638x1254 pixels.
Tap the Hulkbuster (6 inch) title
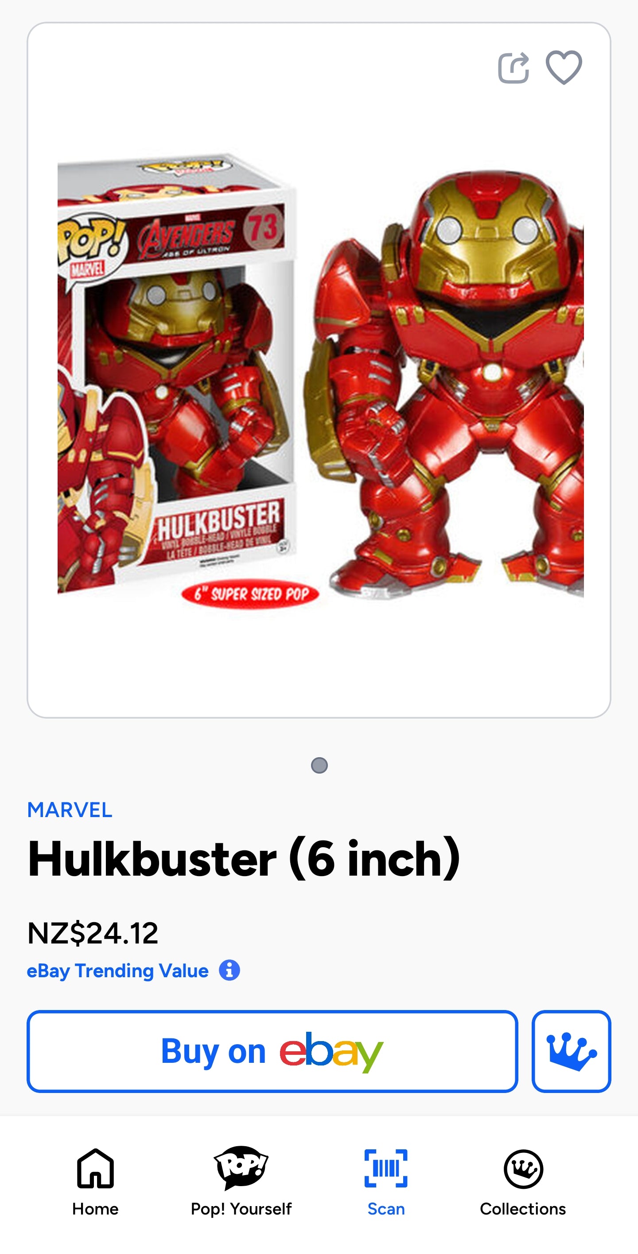[243, 859]
